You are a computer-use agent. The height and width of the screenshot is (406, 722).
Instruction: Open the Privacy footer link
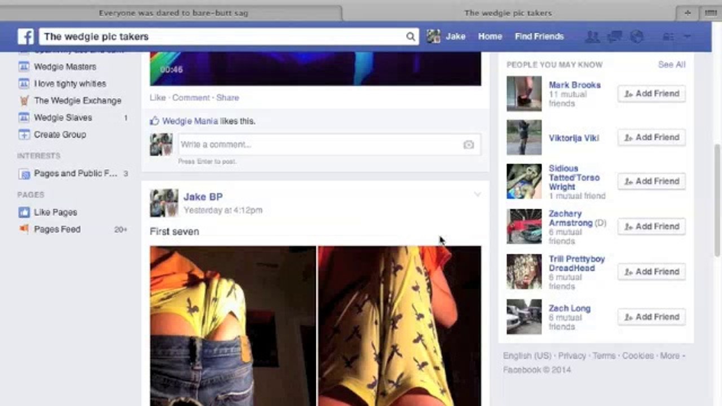pyautogui.click(x=573, y=356)
